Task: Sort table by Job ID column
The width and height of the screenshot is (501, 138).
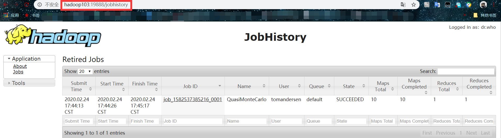Action: (x=193, y=86)
